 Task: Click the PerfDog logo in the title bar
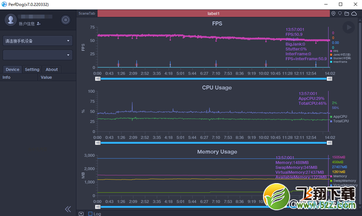pyautogui.click(x=4, y=4)
